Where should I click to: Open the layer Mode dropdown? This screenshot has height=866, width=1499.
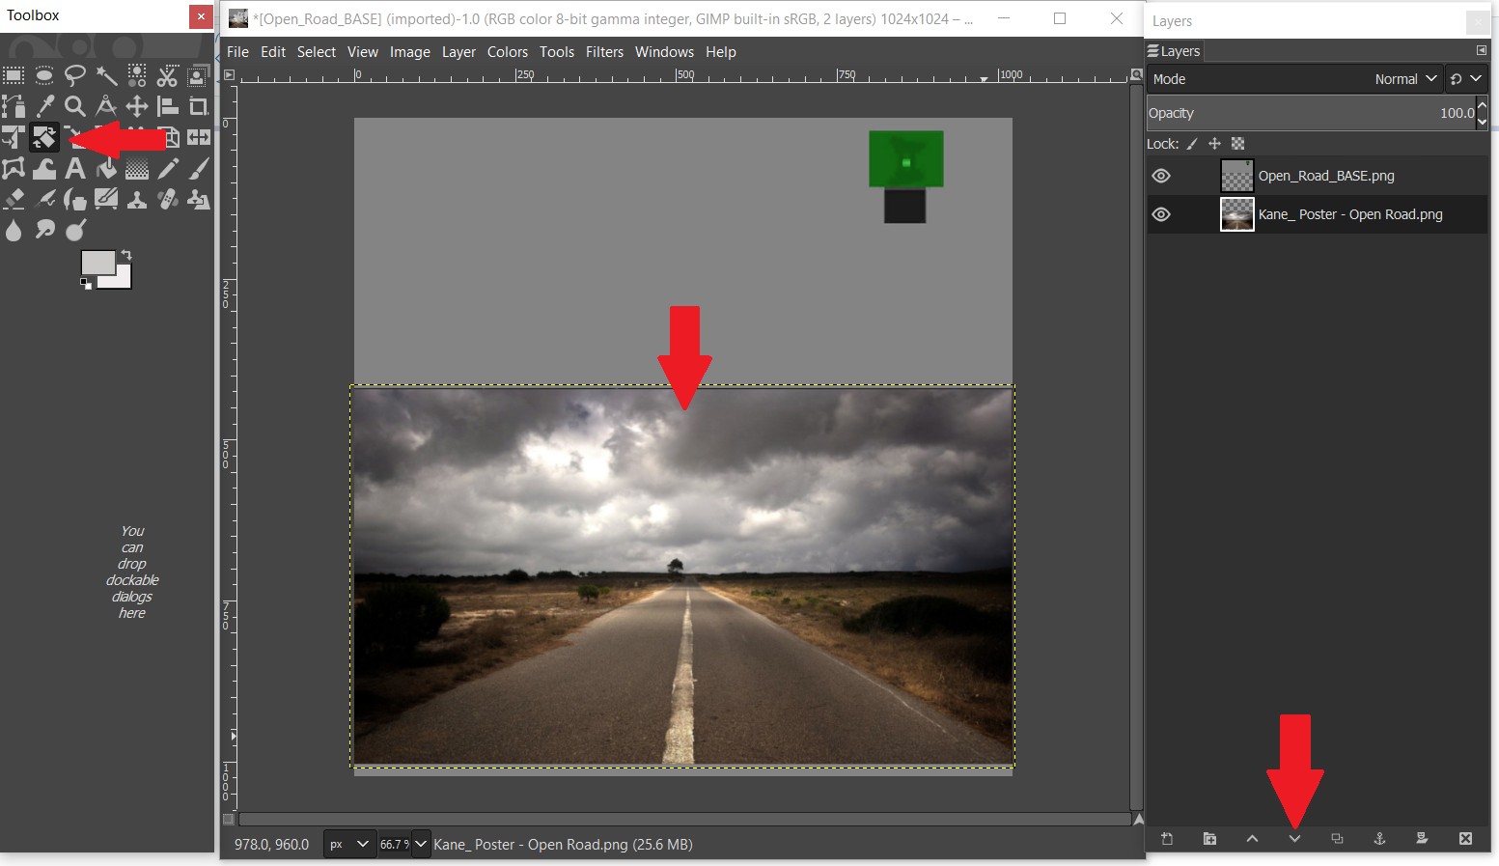[1405, 79]
